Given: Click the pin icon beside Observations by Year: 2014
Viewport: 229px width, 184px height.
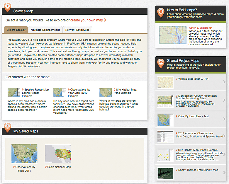Looking at the screenshot, I should [14, 167].
